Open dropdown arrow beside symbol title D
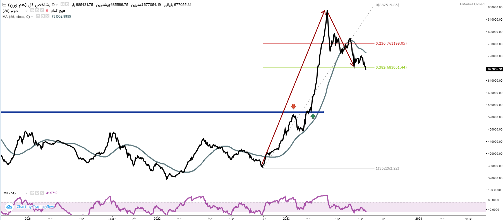 57,5
